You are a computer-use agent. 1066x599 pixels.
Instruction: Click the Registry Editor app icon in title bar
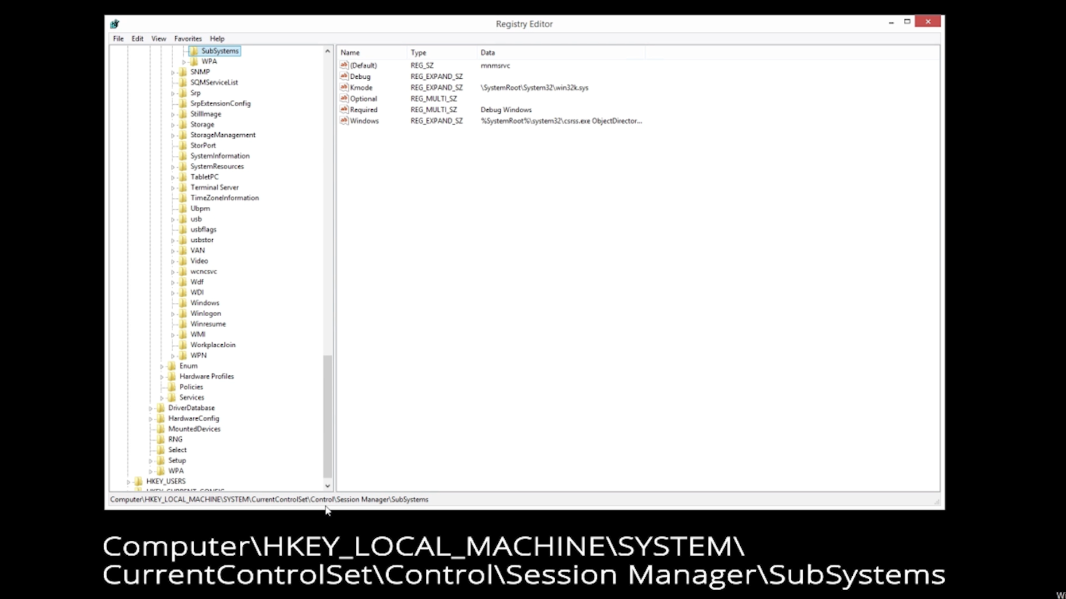click(115, 24)
